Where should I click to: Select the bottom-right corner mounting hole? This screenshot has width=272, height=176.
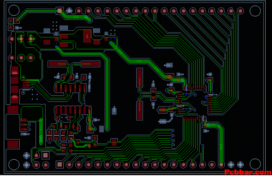pos(255,164)
